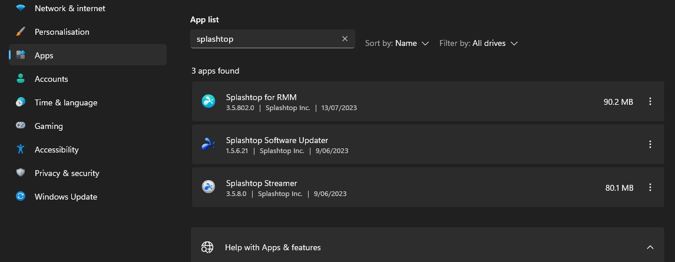Open the Filter by All drives dropdown
This screenshot has width=675, height=262.
478,43
